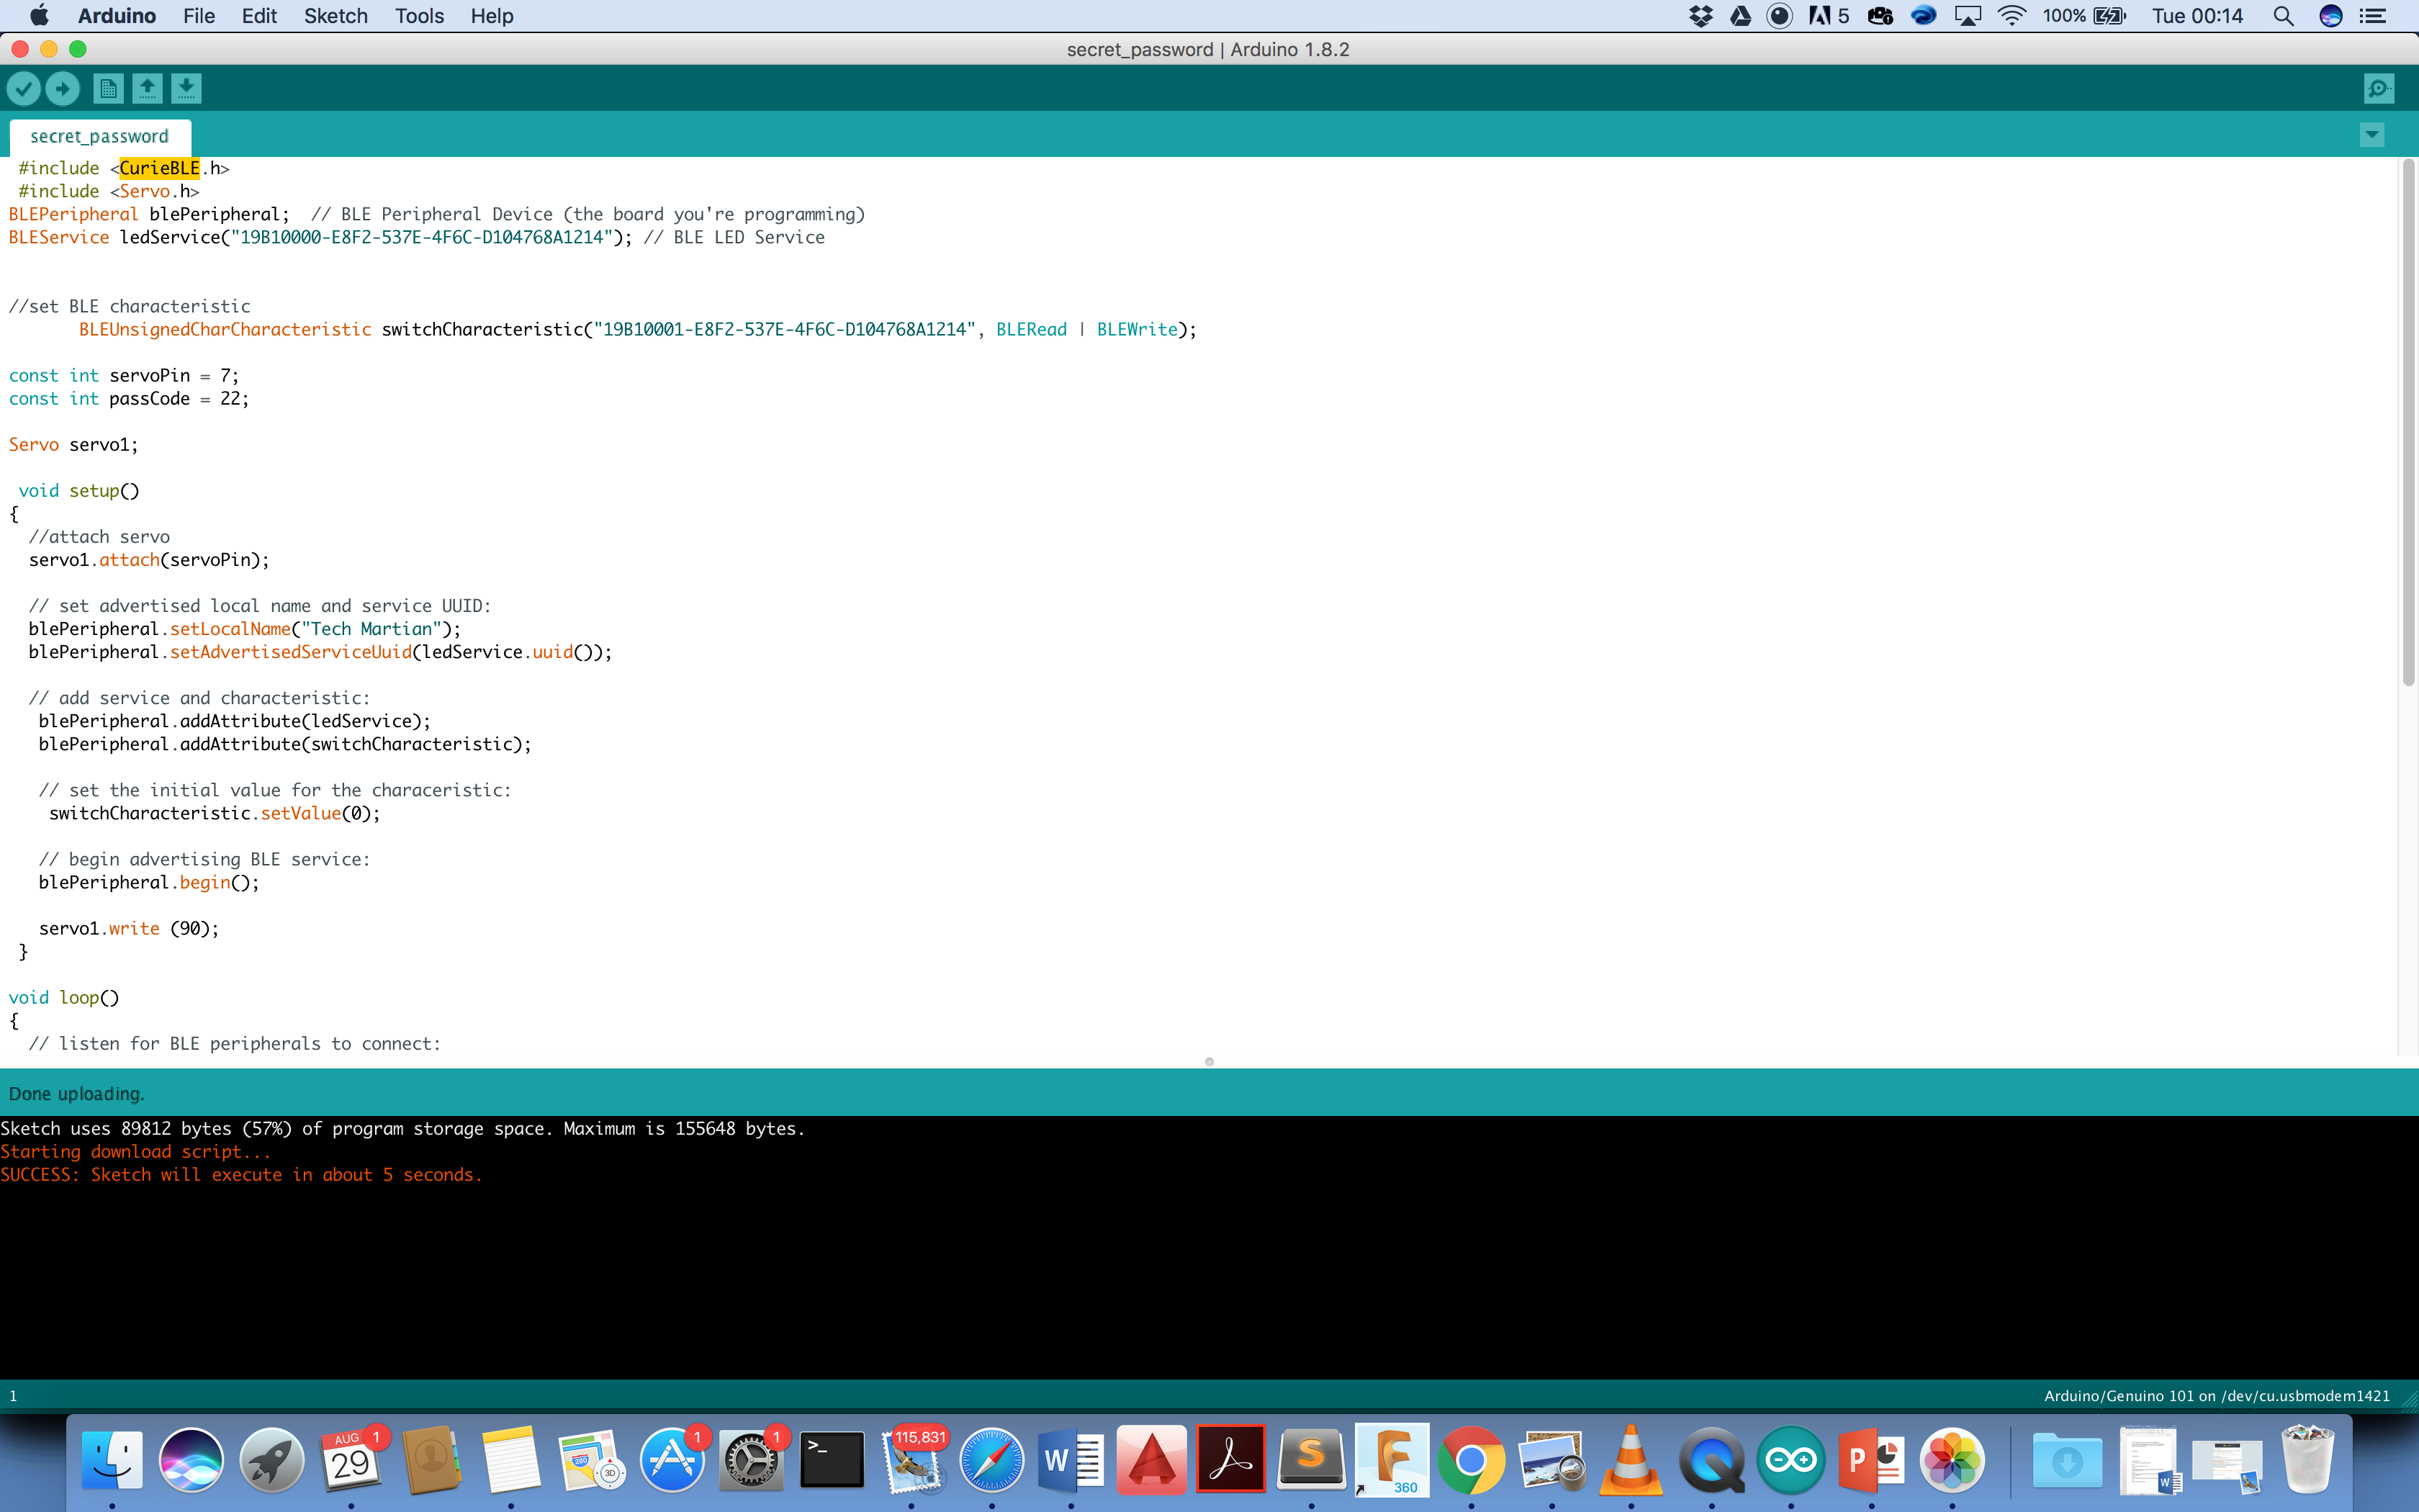The height and width of the screenshot is (1512, 2419).
Task: Open System Preferences gear in Dock
Action: coord(751,1460)
